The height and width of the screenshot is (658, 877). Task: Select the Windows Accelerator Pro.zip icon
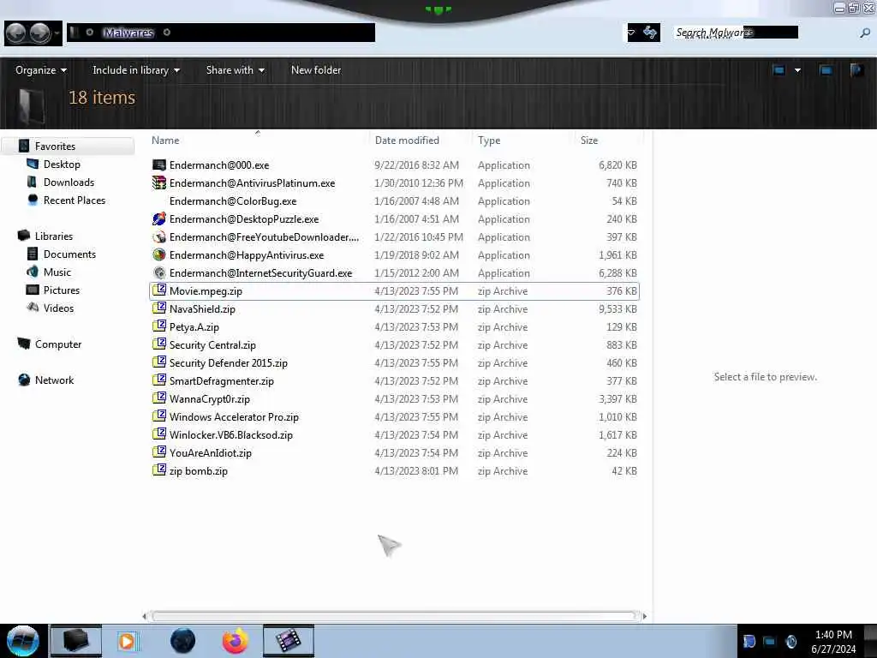pyautogui.click(x=159, y=416)
